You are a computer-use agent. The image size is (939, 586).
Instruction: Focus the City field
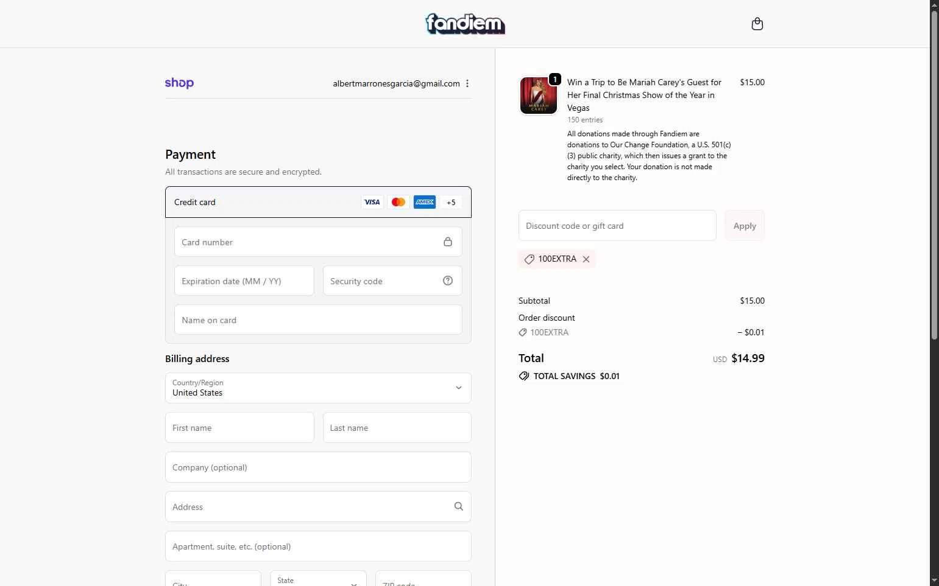pos(213,578)
